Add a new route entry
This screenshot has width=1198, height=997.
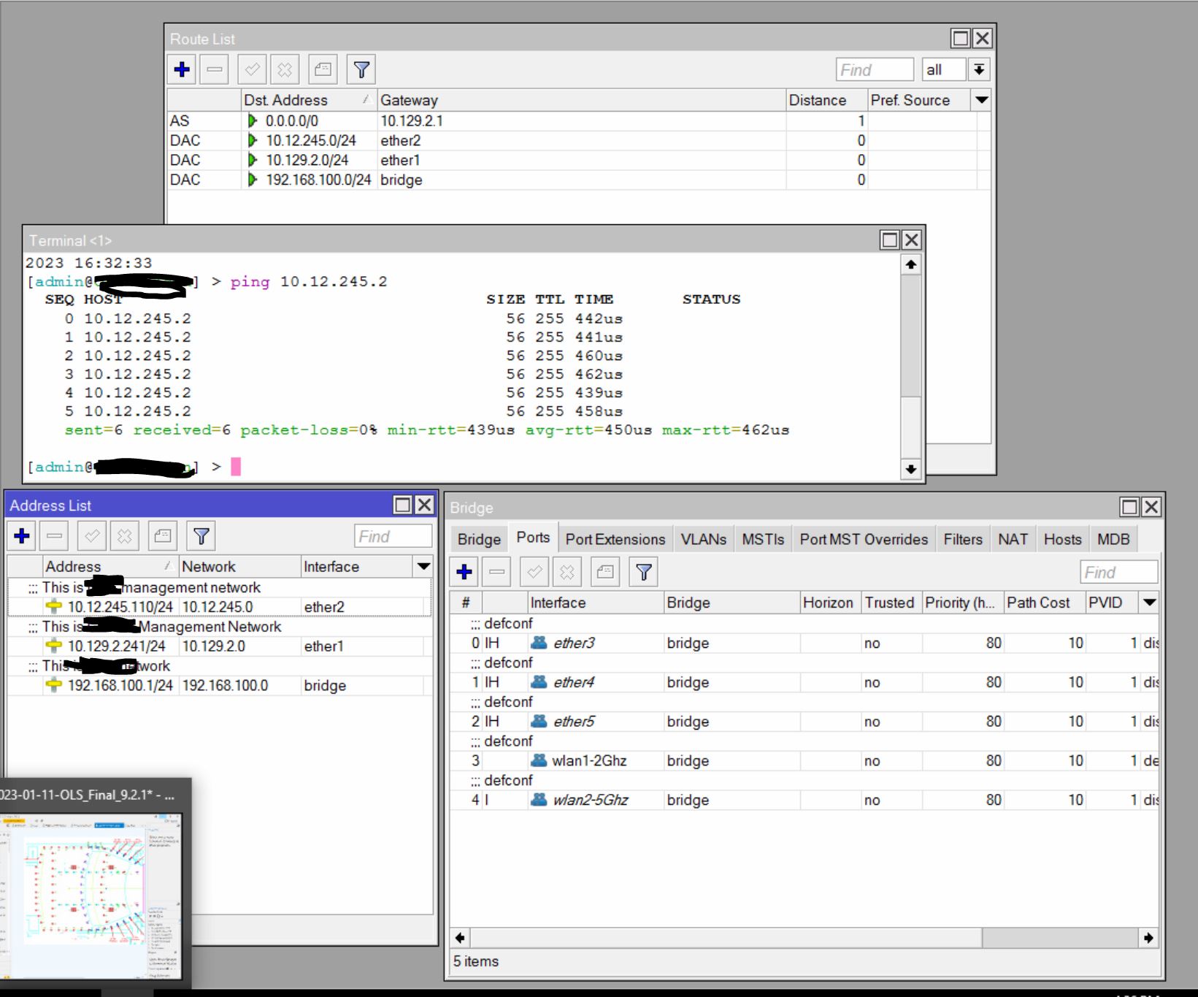pyautogui.click(x=181, y=69)
